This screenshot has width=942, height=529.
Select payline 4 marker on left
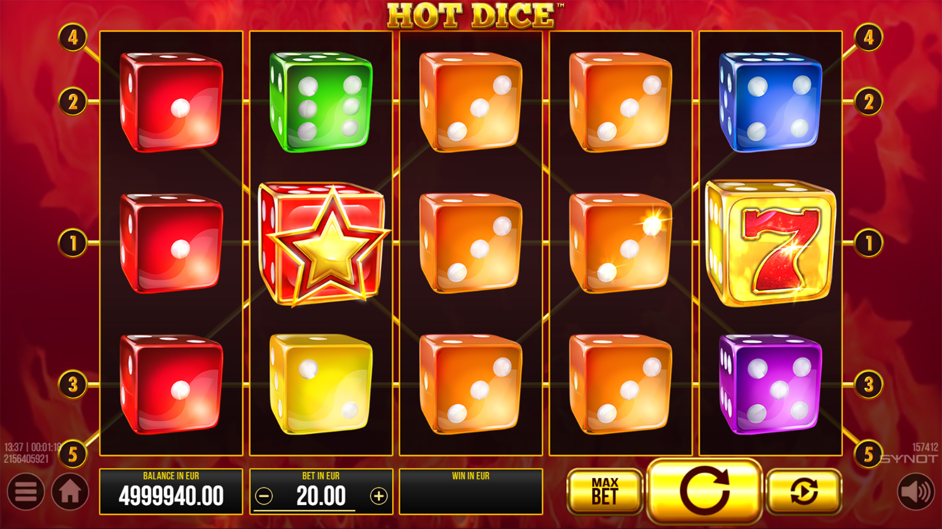[73, 38]
